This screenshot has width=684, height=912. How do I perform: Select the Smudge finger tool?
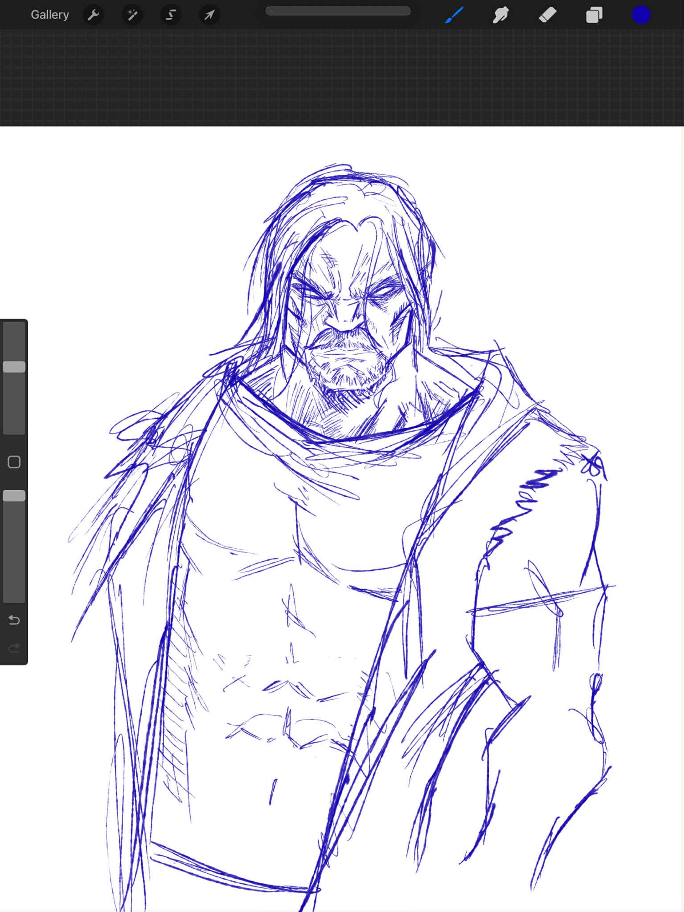coord(501,15)
